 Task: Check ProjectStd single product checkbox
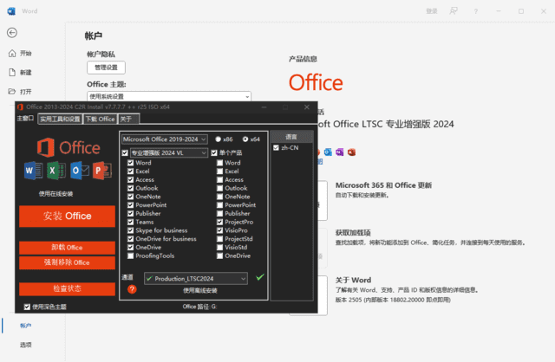219,239
